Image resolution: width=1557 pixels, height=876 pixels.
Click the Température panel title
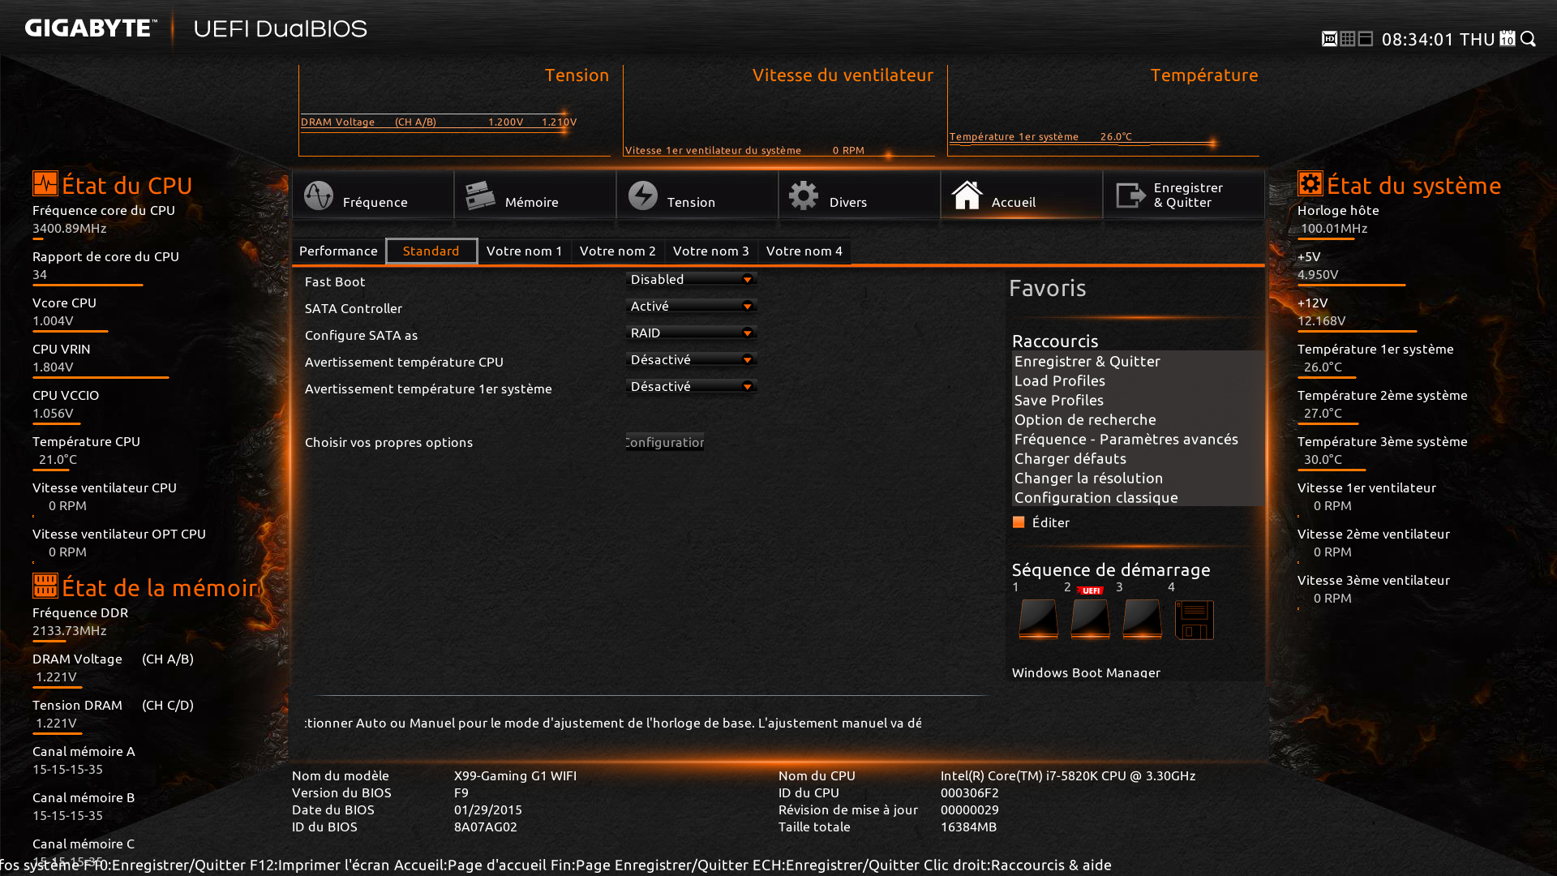pyautogui.click(x=1204, y=75)
